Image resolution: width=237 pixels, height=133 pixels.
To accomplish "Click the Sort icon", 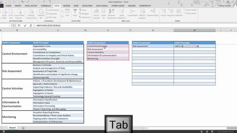I will [67, 13].
